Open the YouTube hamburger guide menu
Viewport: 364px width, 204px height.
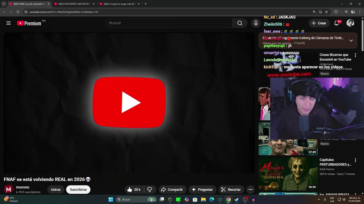click(x=9, y=23)
